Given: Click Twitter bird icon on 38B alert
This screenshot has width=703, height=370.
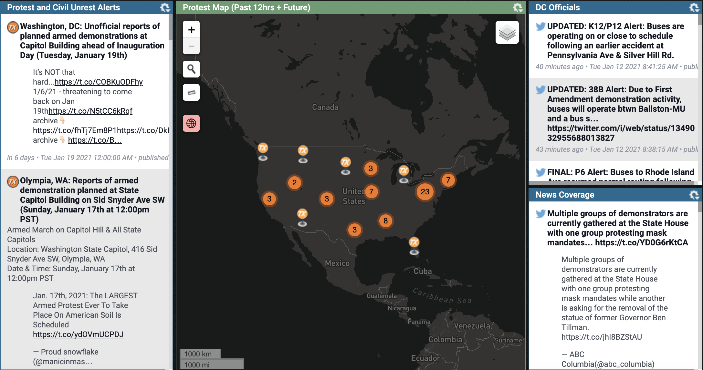Looking at the screenshot, I should pos(540,90).
